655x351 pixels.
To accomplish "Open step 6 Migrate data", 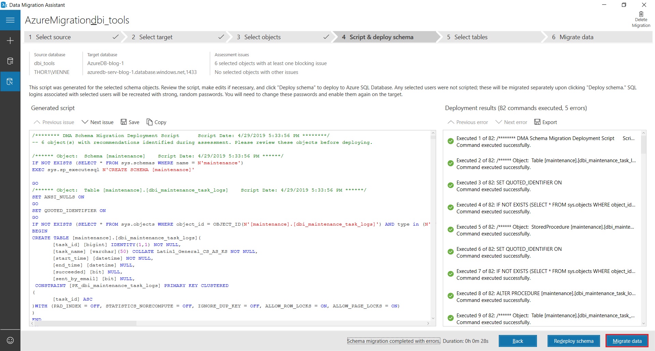I will coord(599,37).
